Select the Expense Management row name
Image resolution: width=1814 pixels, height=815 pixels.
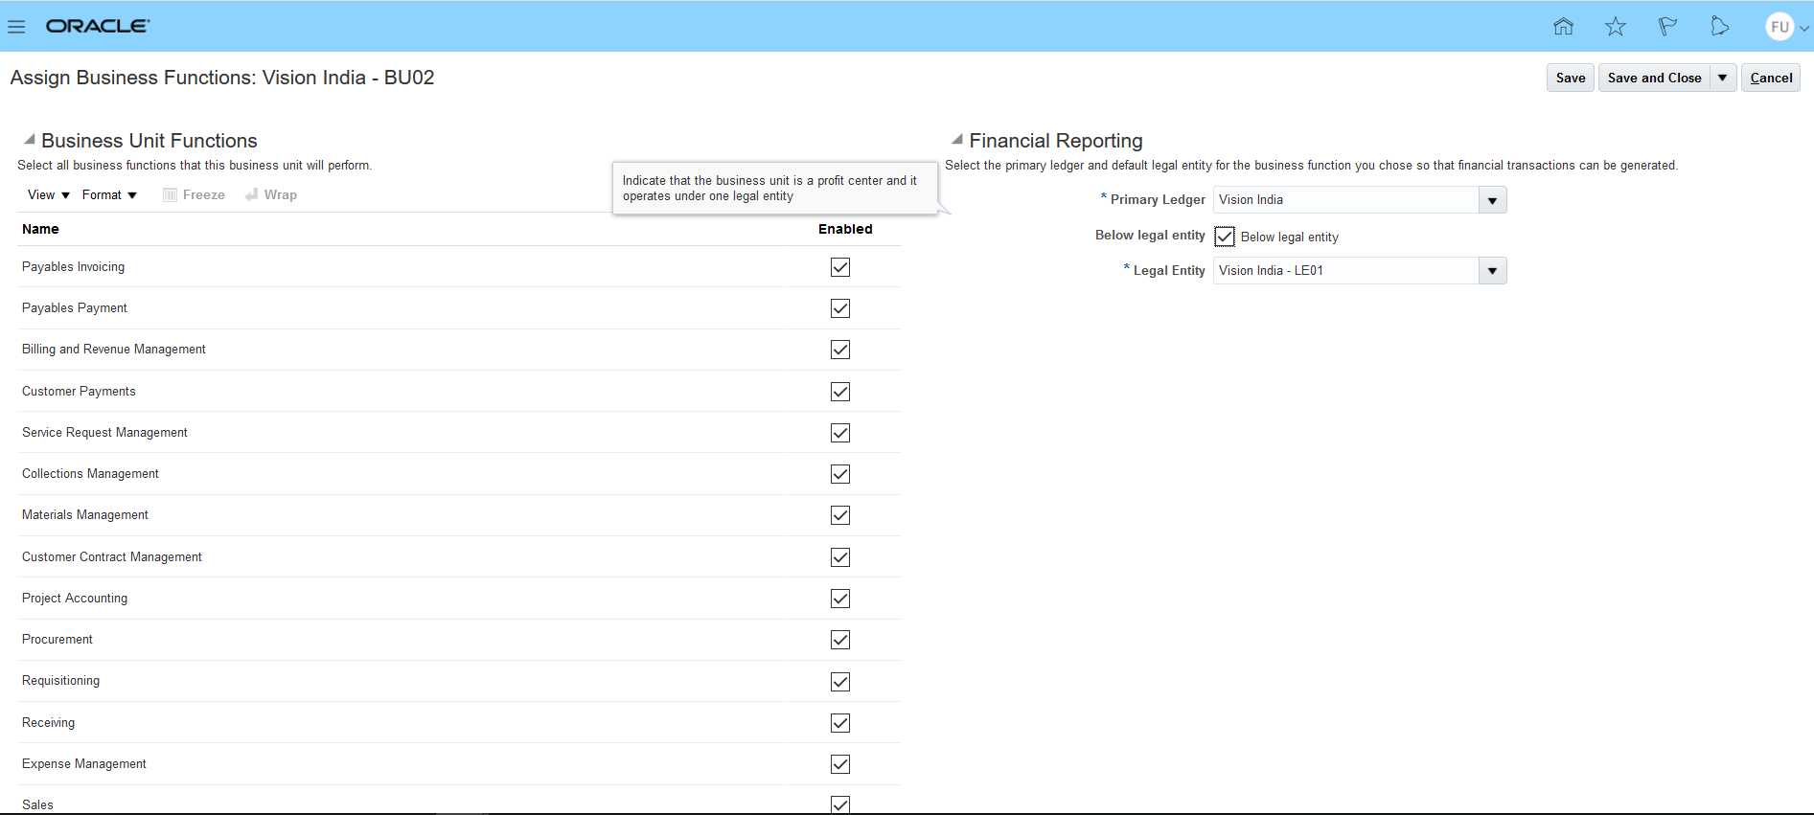84,764
